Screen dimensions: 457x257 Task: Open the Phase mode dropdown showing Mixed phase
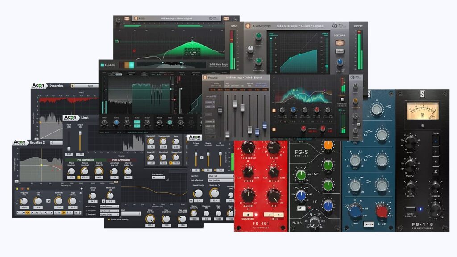click(109, 206)
